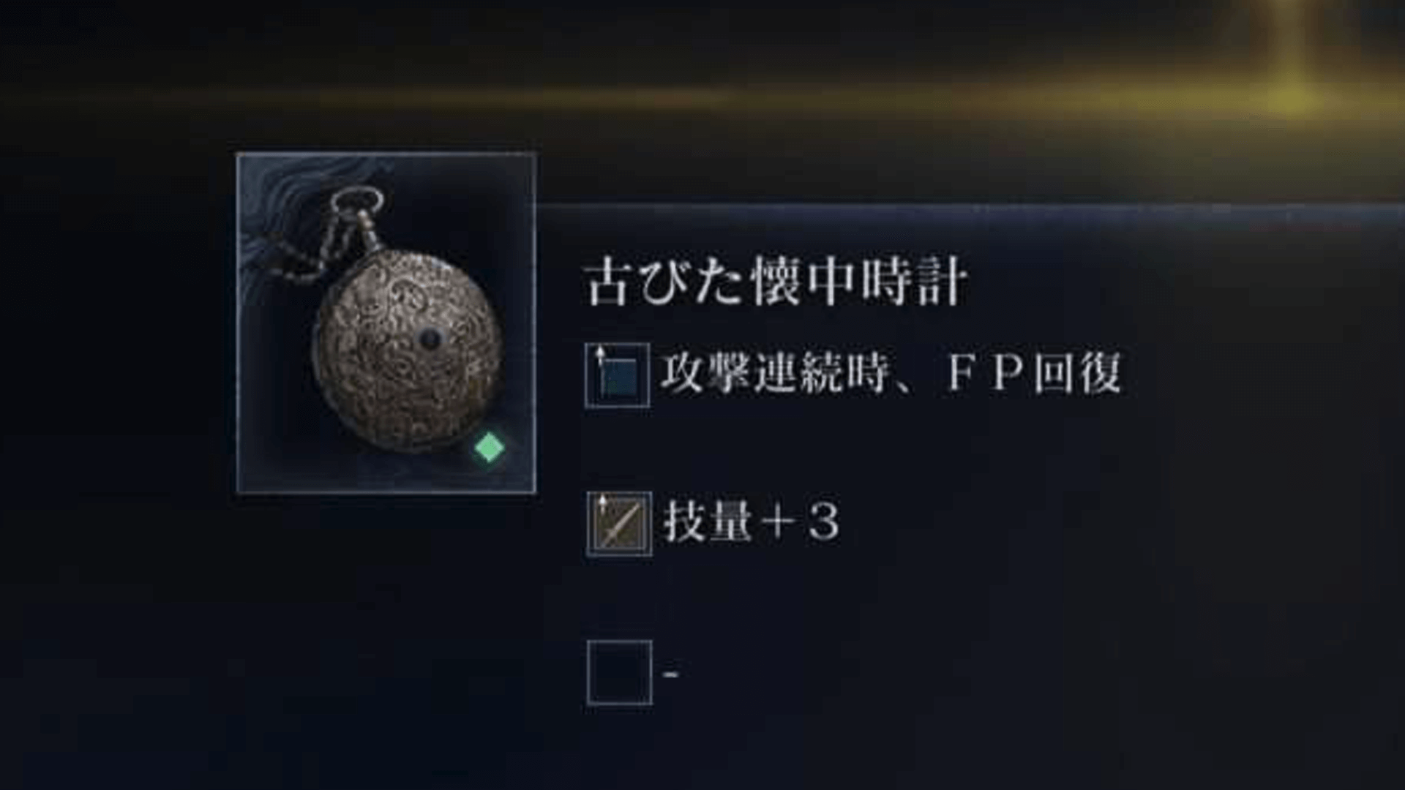Select the empty third effect slot
The image size is (1405, 790).
[x=619, y=672]
